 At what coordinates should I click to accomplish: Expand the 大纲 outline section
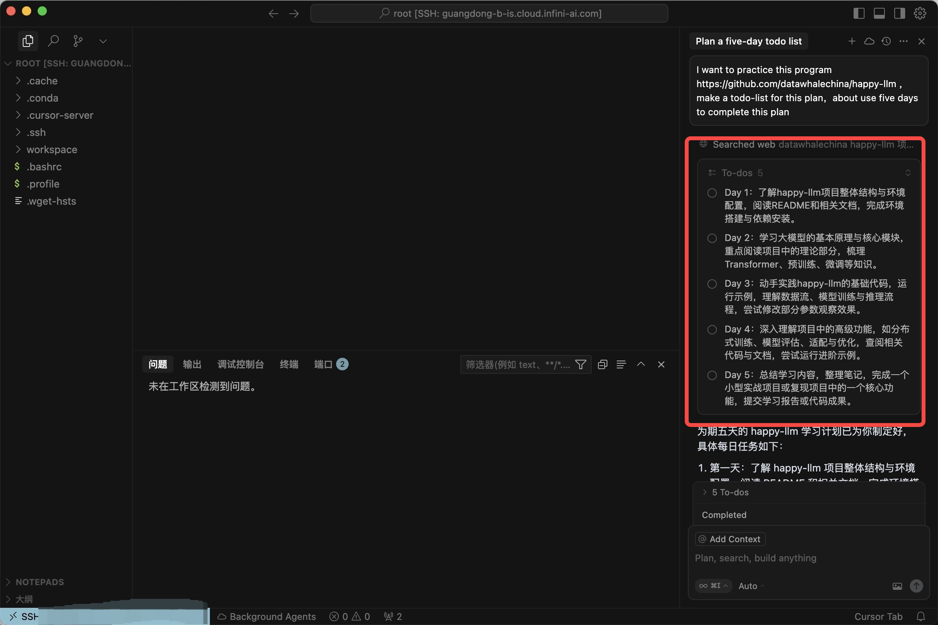[x=66, y=599]
